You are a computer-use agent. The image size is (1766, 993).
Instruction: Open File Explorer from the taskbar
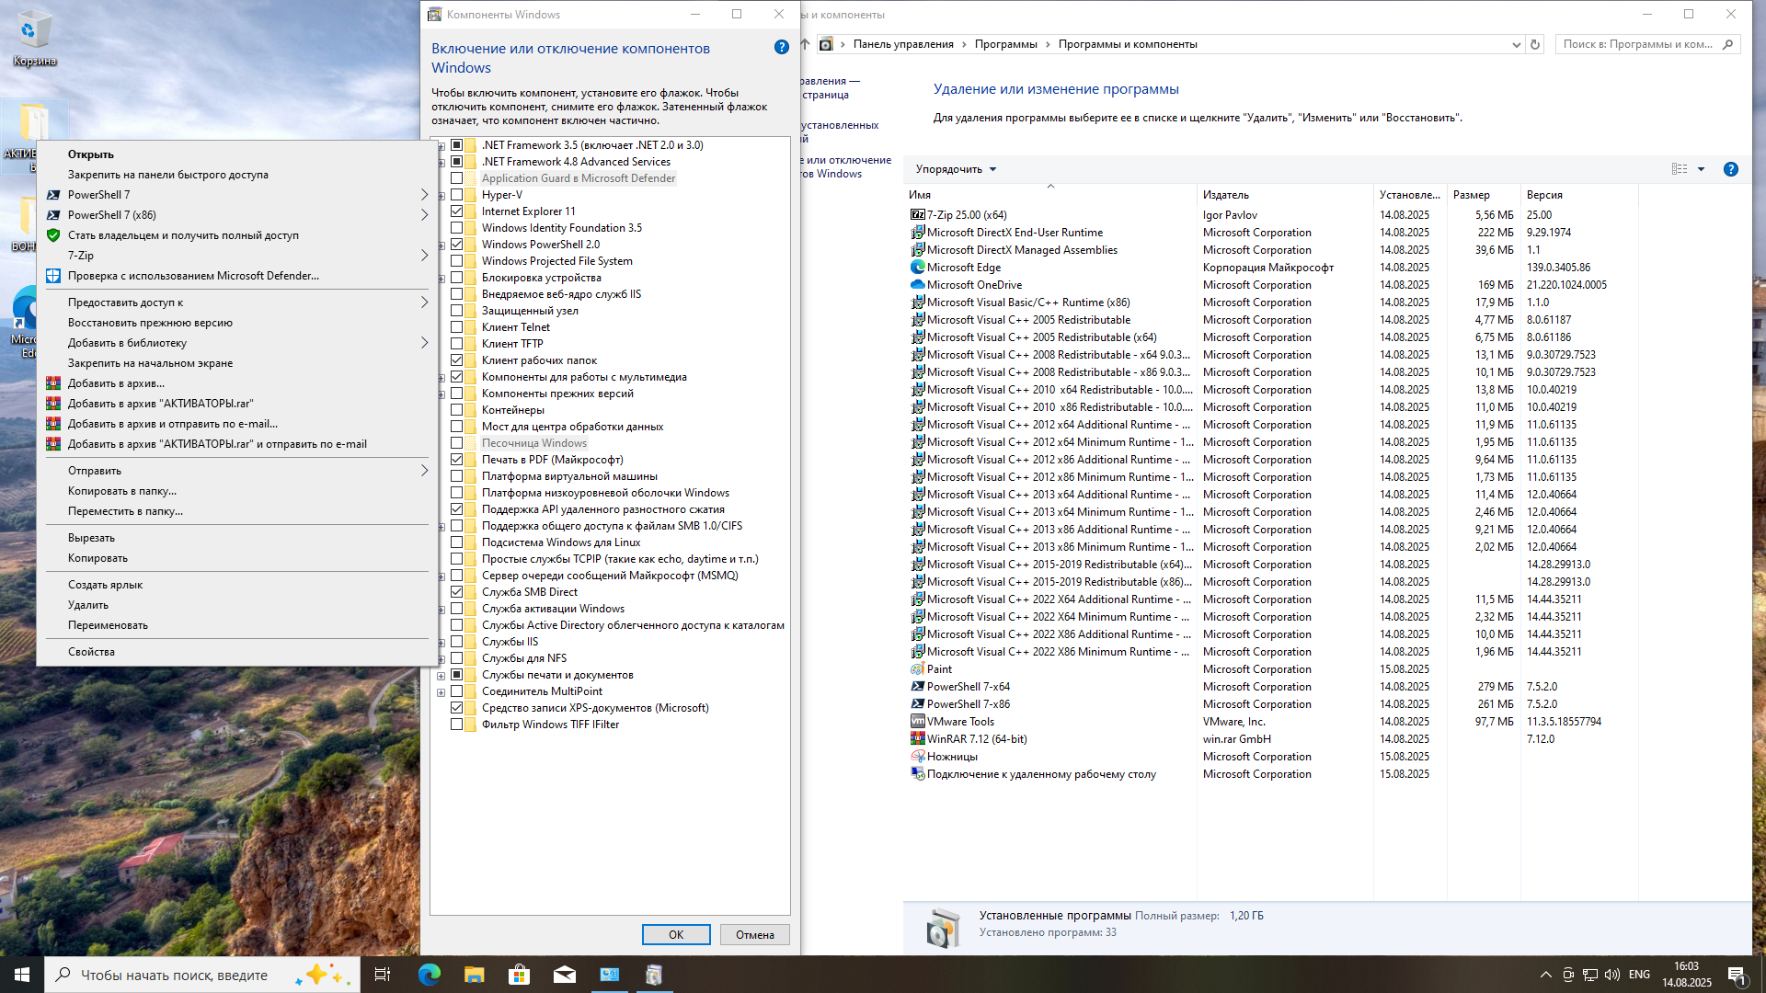474,975
